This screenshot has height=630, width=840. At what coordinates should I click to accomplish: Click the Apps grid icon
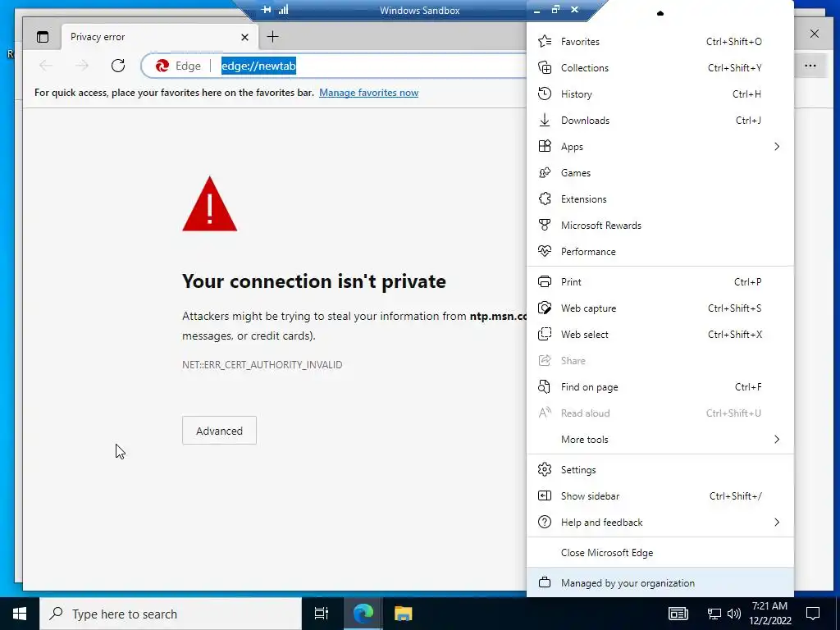pos(545,146)
